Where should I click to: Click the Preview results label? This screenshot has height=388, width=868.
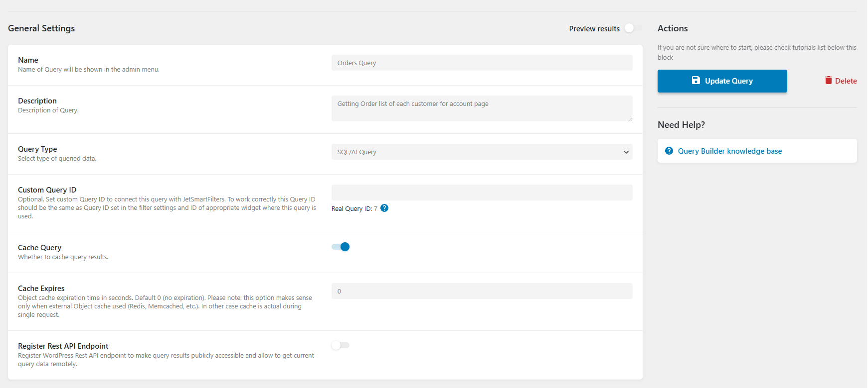point(594,29)
